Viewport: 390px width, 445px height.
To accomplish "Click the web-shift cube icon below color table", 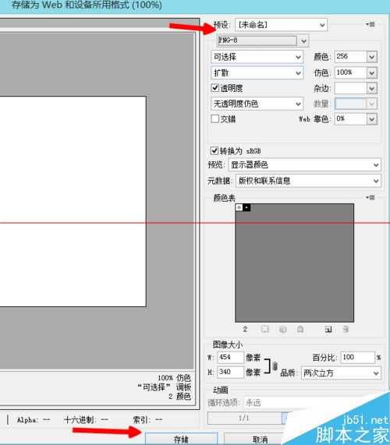I will pyautogui.click(x=282, y=329).
